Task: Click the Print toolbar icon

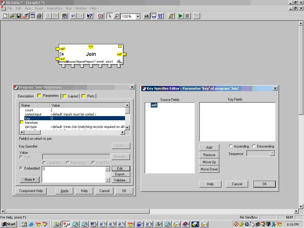Action: point(39,16)
